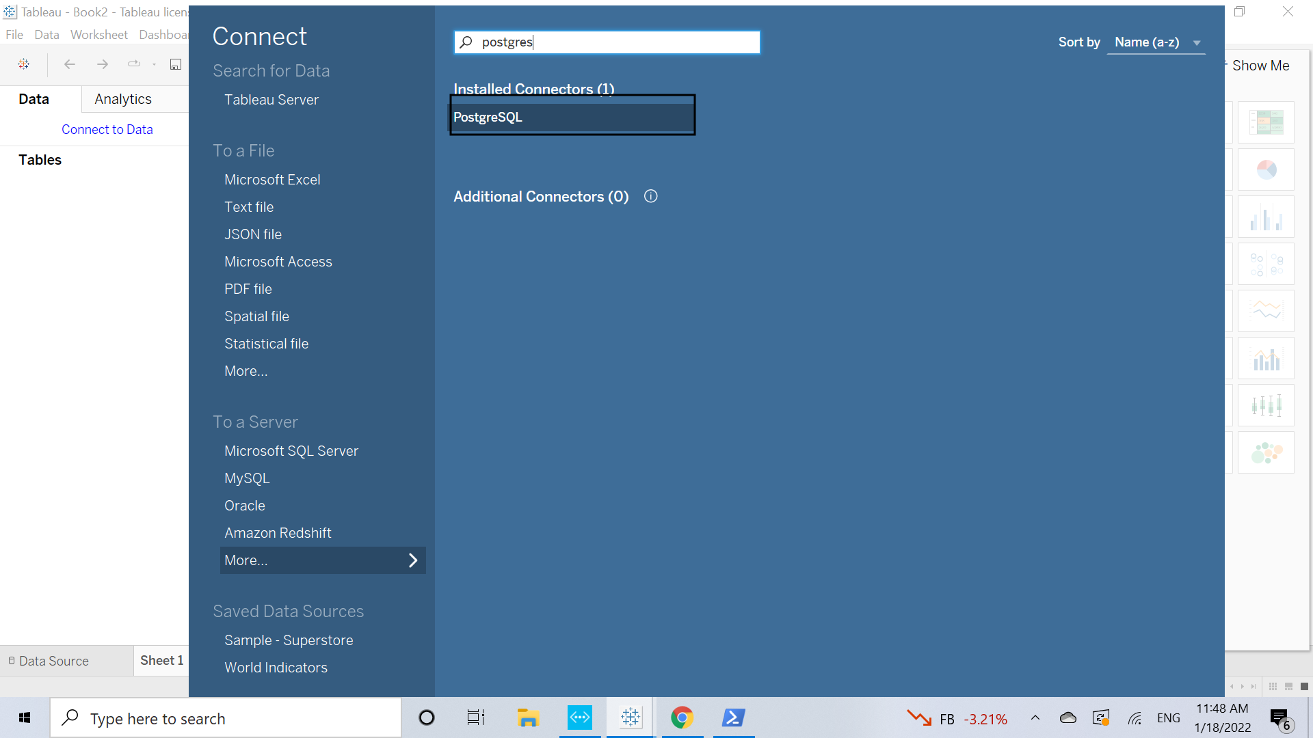Viewport: 1313px width, 738px height.
Task: Click the search magnifier icon in connector search
Action: point(466,42)
